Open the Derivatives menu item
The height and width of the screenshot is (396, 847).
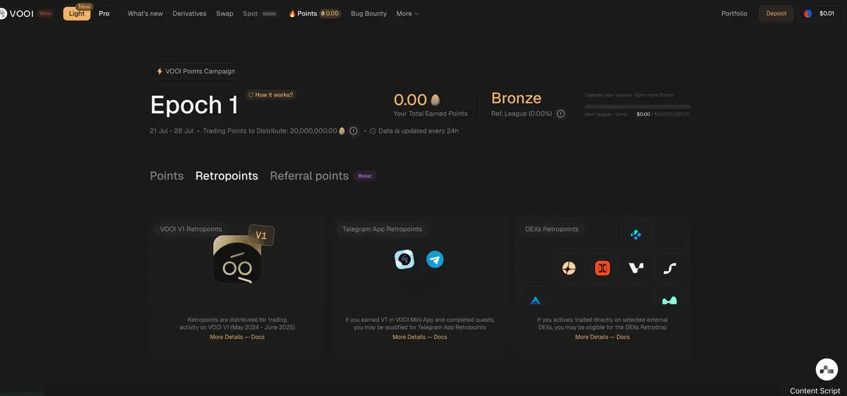point(190,13)
